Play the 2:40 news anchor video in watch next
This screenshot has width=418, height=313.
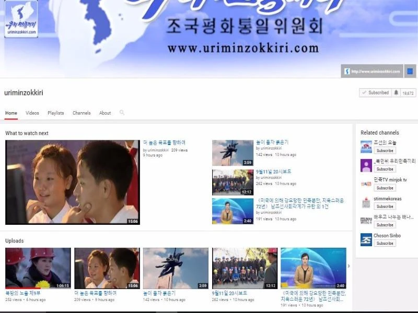coord(233,211)
